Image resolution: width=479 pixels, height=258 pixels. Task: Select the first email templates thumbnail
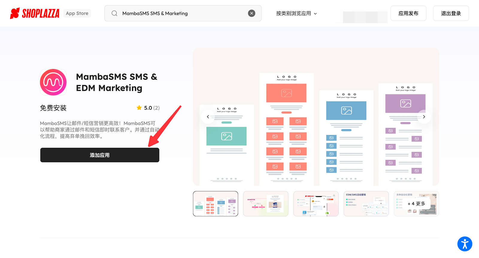216,204
